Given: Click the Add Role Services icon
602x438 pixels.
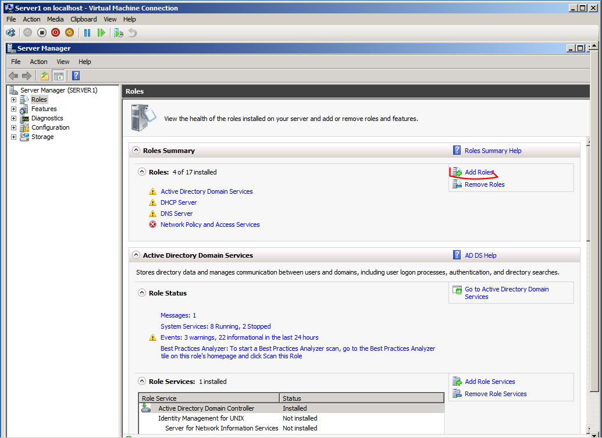Looking at the screenshot, I should pyautogui.click(x=457, y=381).
